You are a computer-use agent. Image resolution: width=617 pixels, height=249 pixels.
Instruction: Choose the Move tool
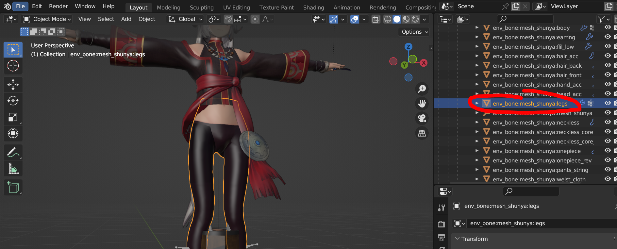[x=13, y=85]
